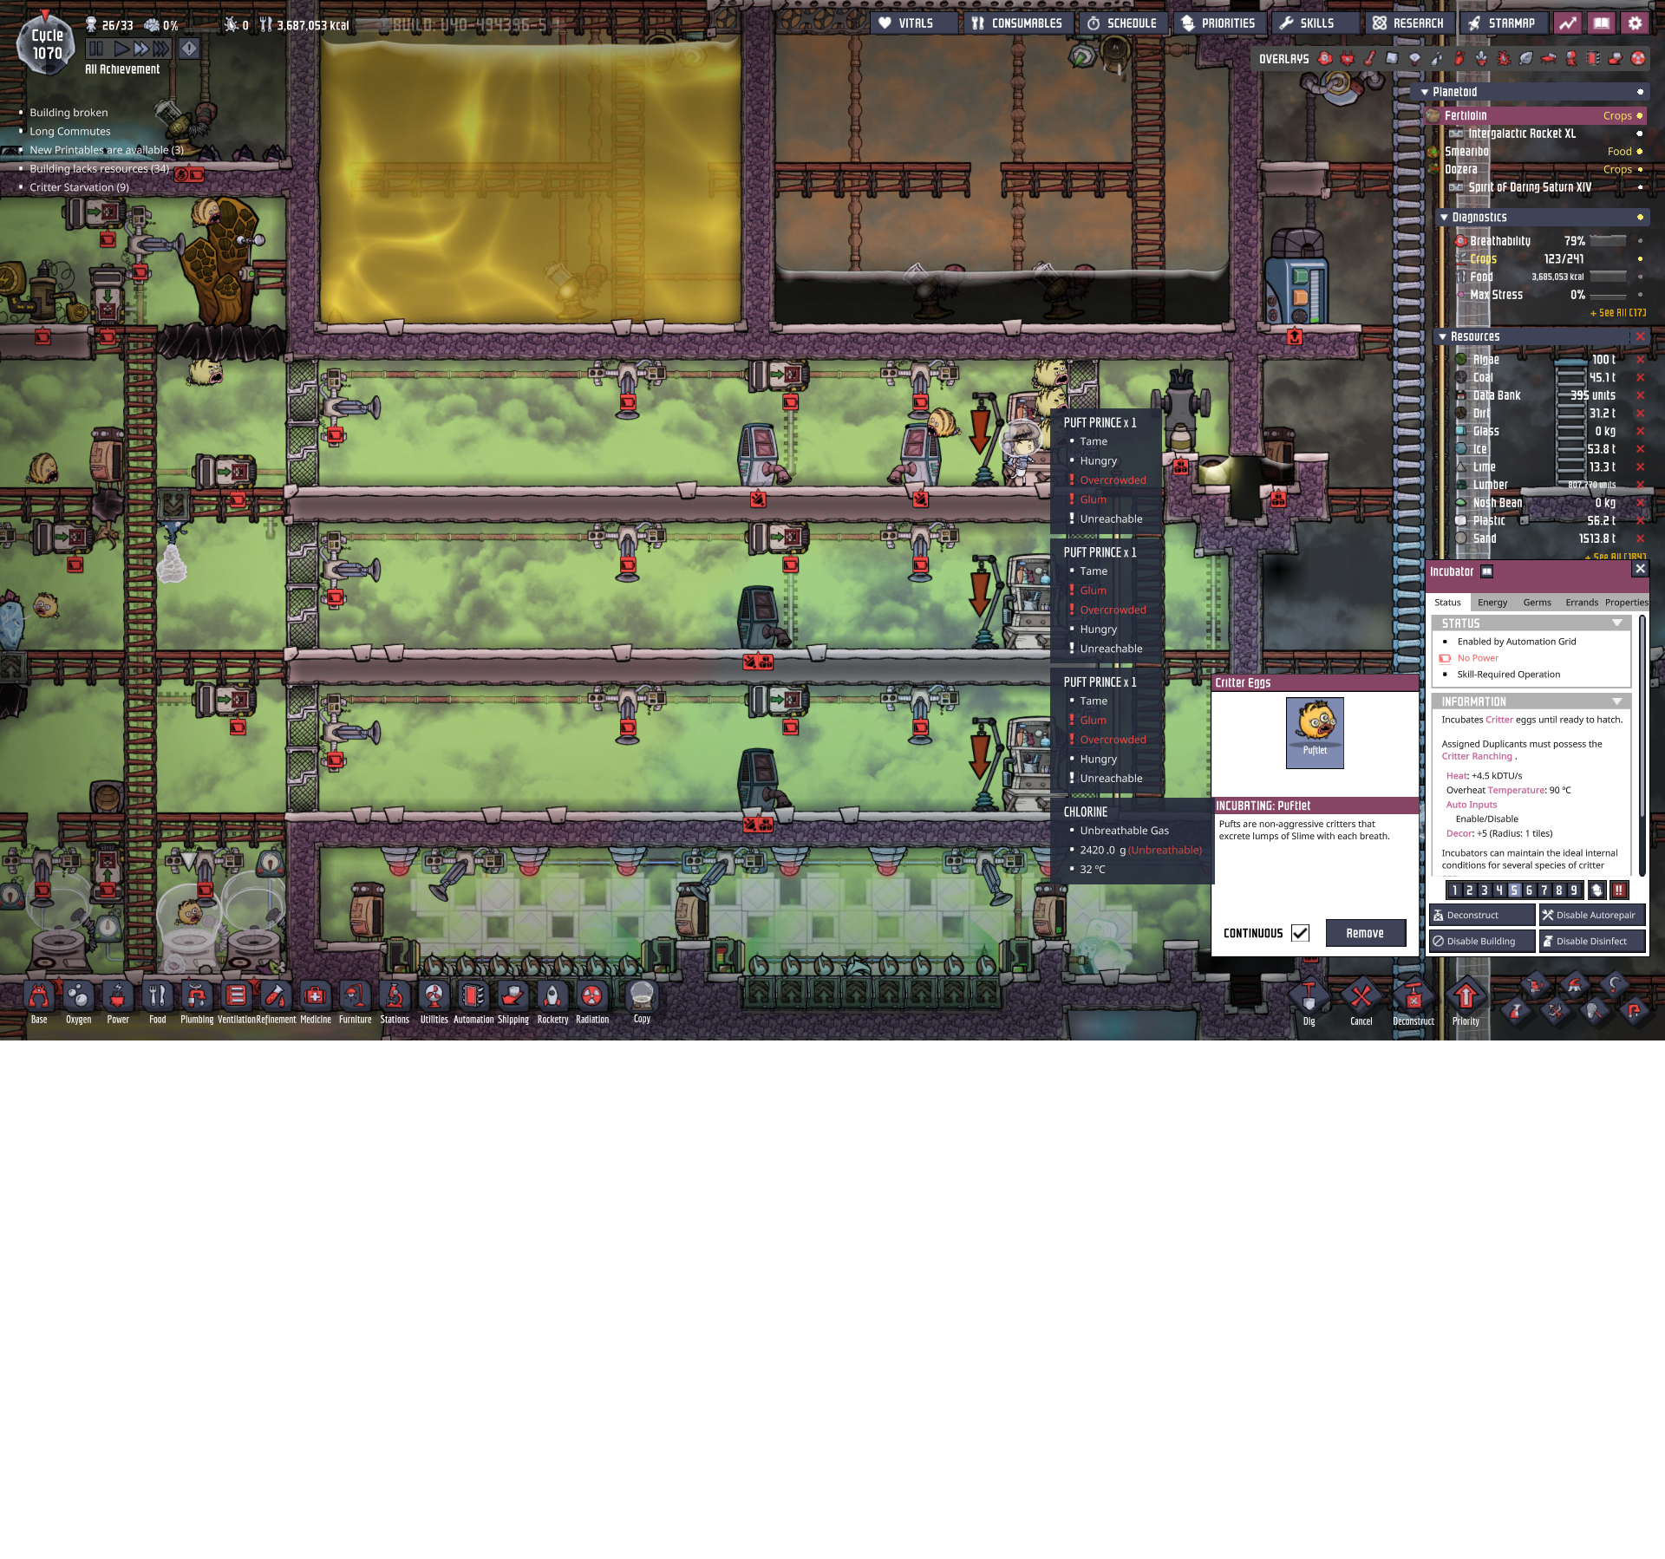Select the Puftlet egg thumbnail
1665x1559 pixels.
click(x=1315, y=732)
